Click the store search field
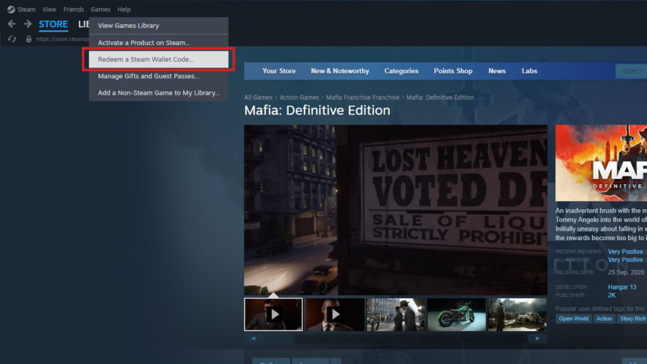Image resolution: width=647 pixels, height=364 pixels. point(633,71)
